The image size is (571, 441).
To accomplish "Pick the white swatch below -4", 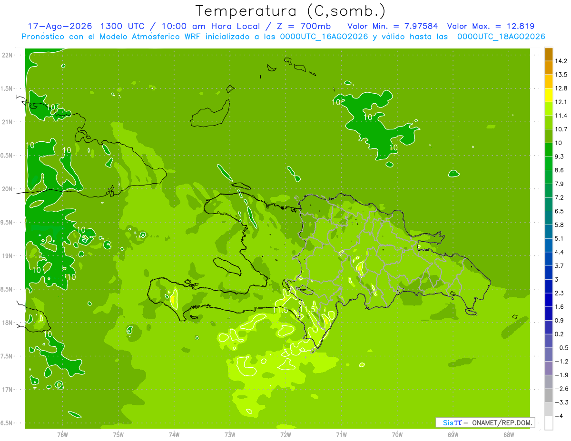I will coord(549,423).
